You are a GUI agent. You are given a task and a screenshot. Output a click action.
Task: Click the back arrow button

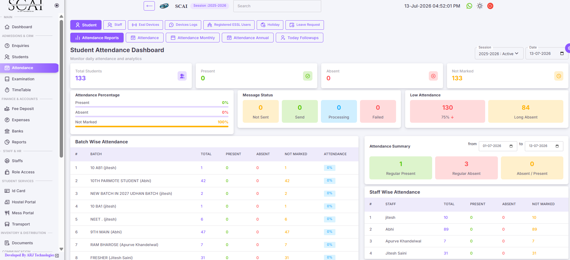point(149,6)
